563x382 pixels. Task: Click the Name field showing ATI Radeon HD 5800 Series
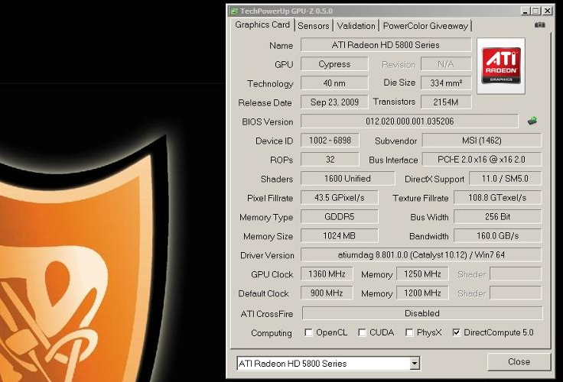[x=386, y=45]
